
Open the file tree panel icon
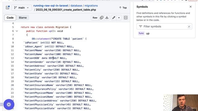point(7,7)
